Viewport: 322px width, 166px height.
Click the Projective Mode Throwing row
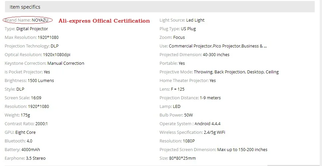click(x=219, y=72)
